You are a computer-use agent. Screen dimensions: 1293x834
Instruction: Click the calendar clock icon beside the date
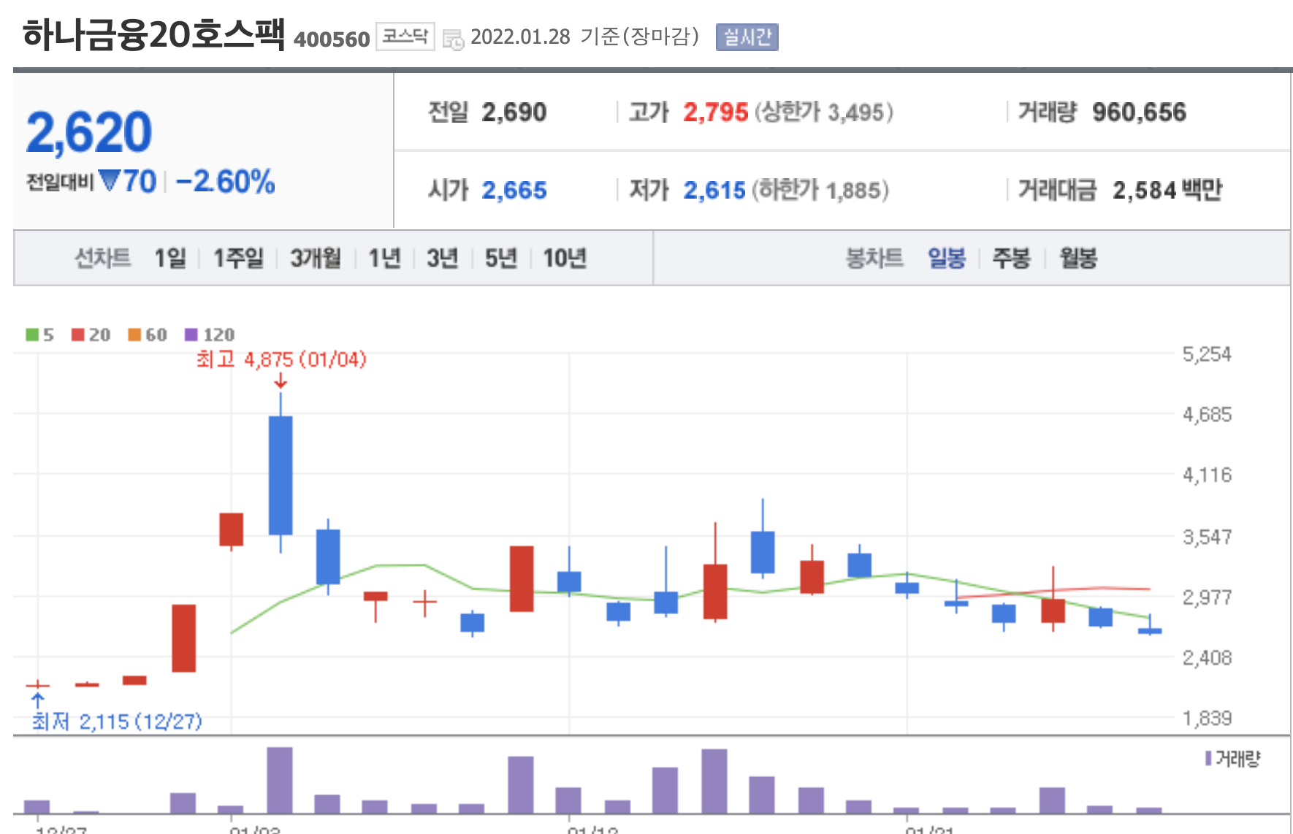(453, 39)
